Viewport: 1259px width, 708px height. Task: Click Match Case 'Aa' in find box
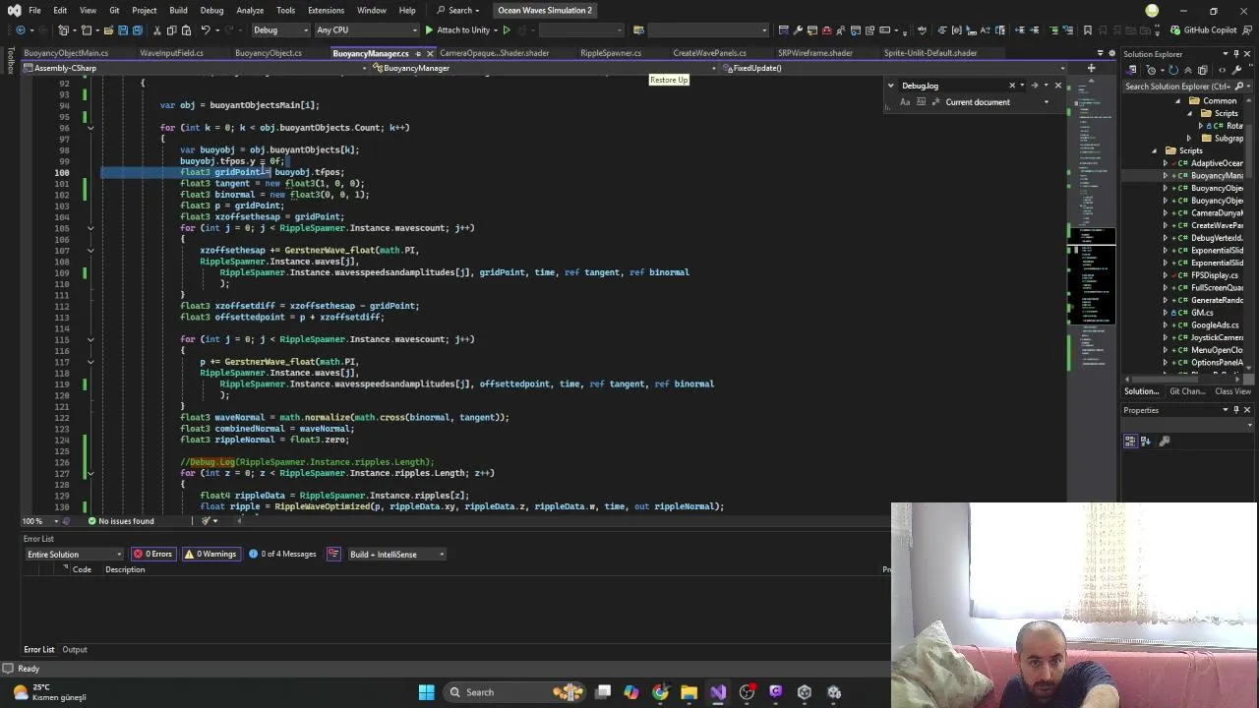coord(905,102)
